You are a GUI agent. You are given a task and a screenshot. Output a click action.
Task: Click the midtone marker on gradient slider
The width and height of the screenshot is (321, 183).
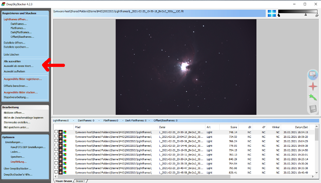[305, 15]
